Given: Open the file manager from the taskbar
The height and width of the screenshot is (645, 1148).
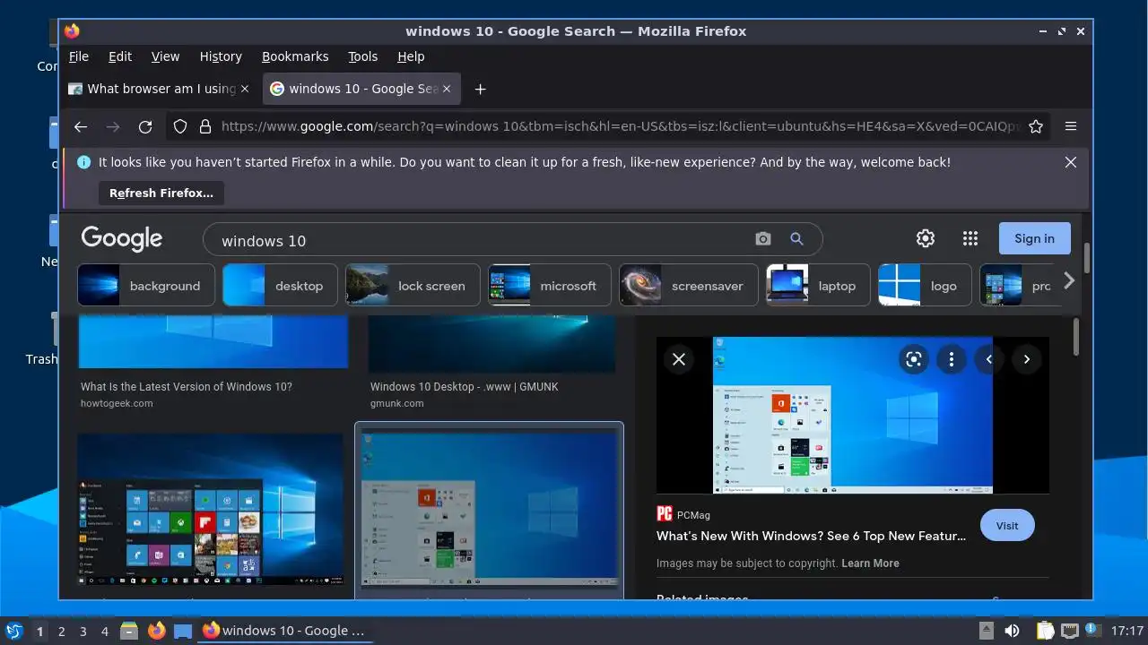Looking at the screenshot, I should tap(129, 631).
